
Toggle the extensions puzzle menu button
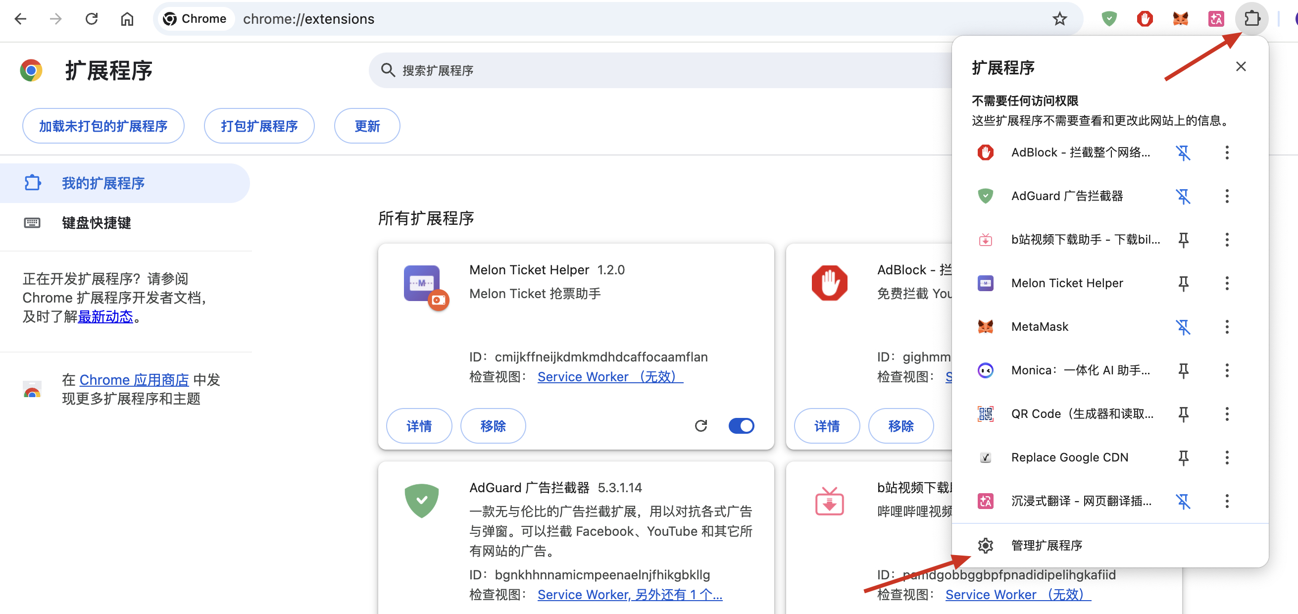click(1251, 19)
